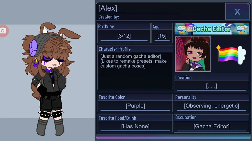Edit the [Alex] name field
Viewport: 252px width, 141px height.
click(x=161, y=8)
